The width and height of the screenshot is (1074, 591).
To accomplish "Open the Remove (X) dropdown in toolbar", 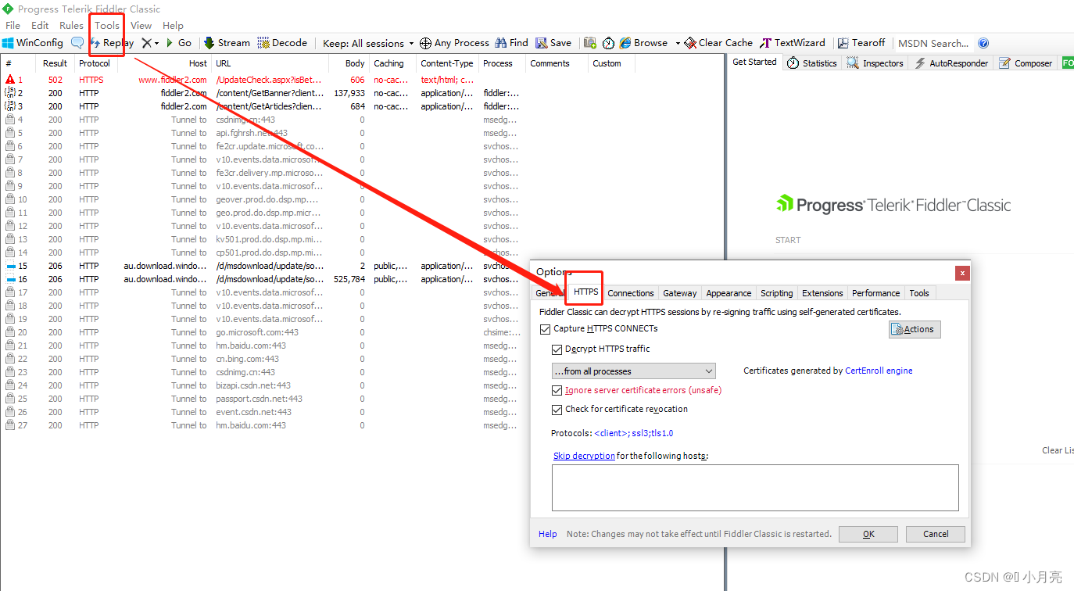I will pos(156,43).
